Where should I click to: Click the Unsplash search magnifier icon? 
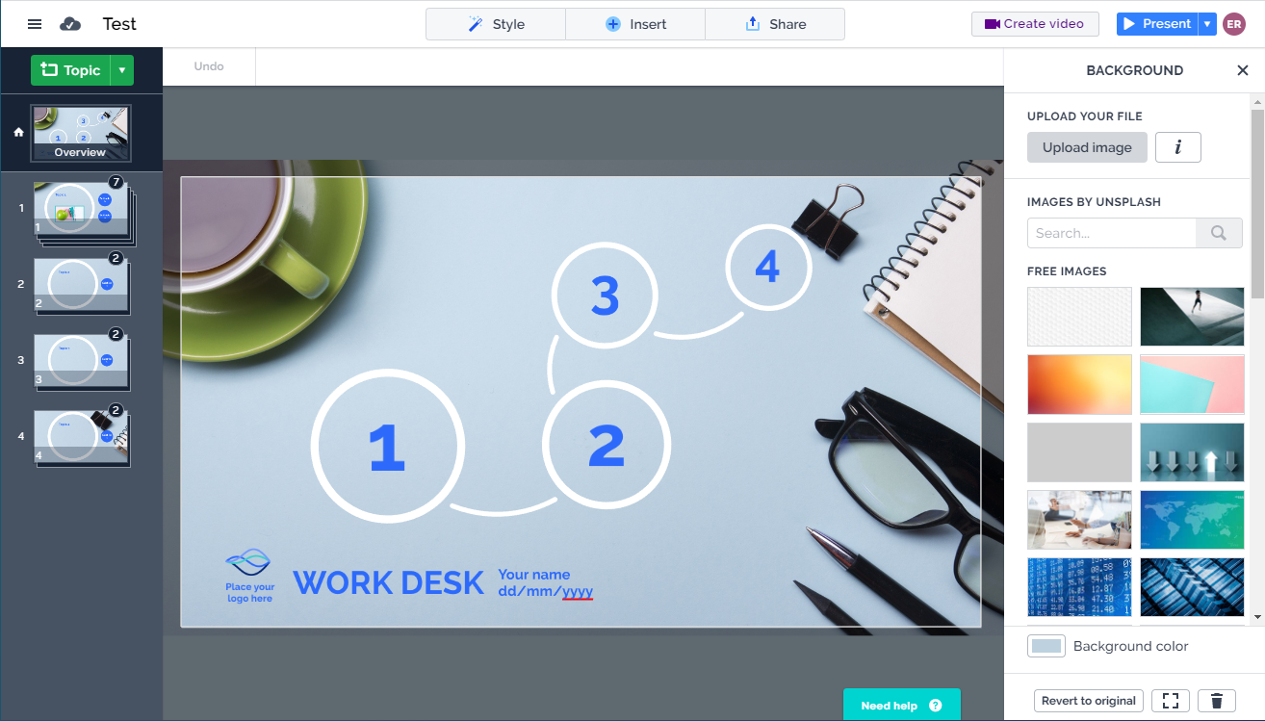[1218, 233]
